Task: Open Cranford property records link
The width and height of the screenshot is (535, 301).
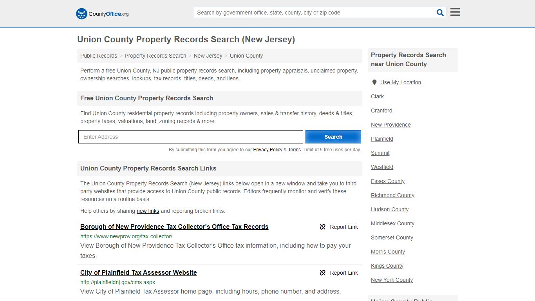Action: tap(381, 111)
